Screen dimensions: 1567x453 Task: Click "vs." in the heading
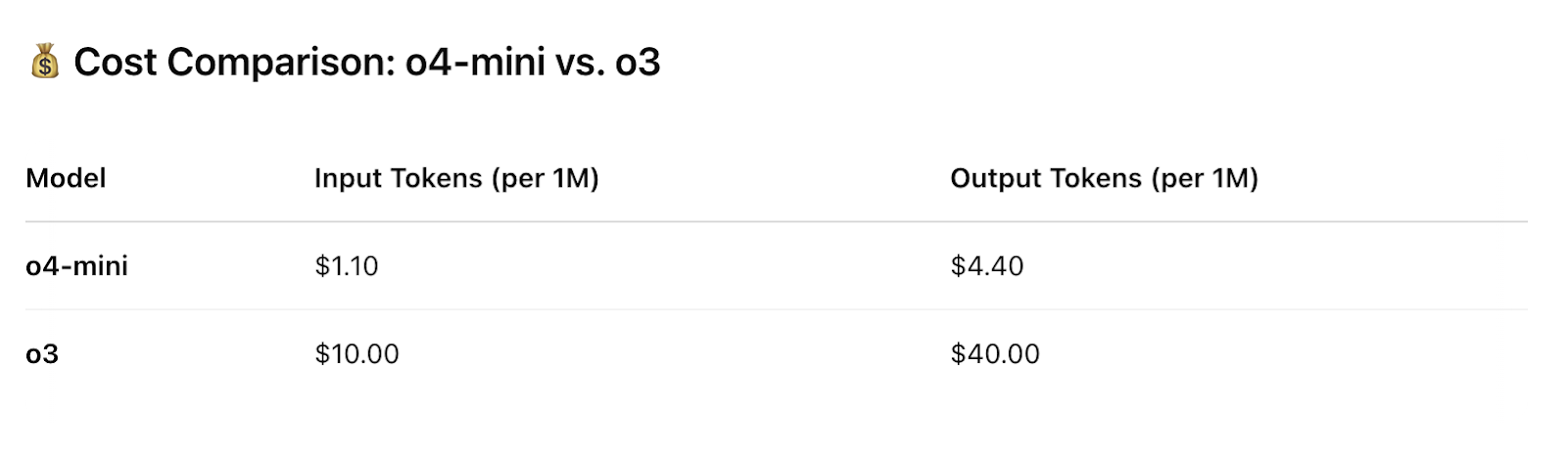click(x=580, y=63)
